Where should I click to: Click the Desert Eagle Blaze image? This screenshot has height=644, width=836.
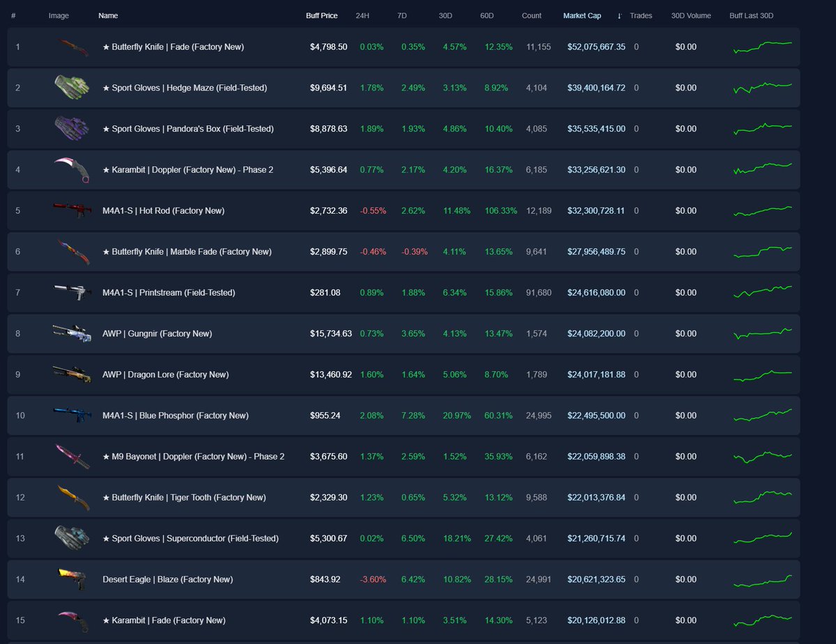pos(72,579)
